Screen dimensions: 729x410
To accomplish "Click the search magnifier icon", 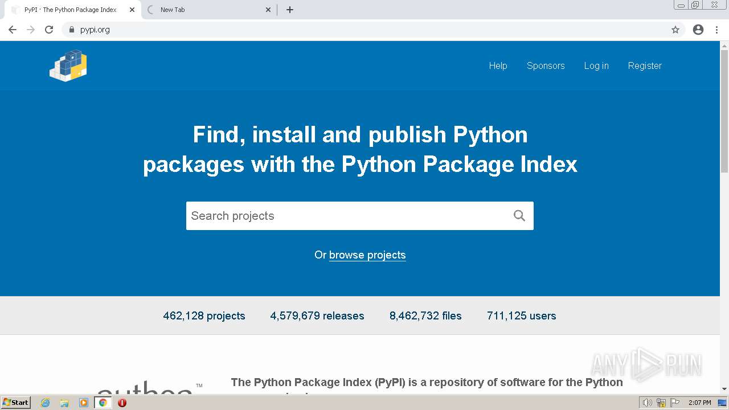I will [519, 216].
